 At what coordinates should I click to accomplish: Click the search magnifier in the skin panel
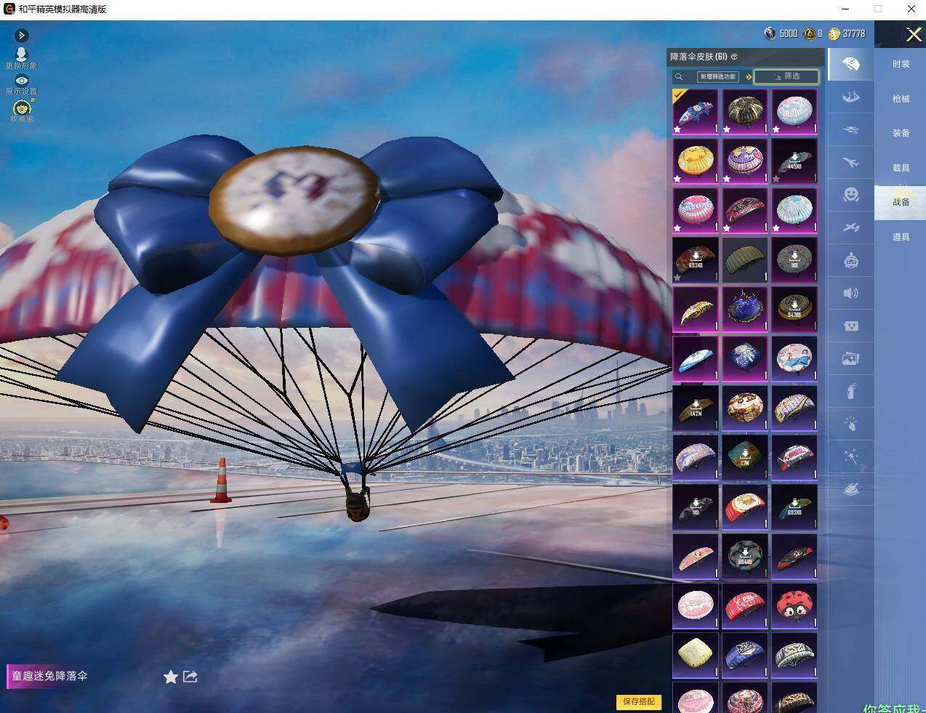click(679, 76)
